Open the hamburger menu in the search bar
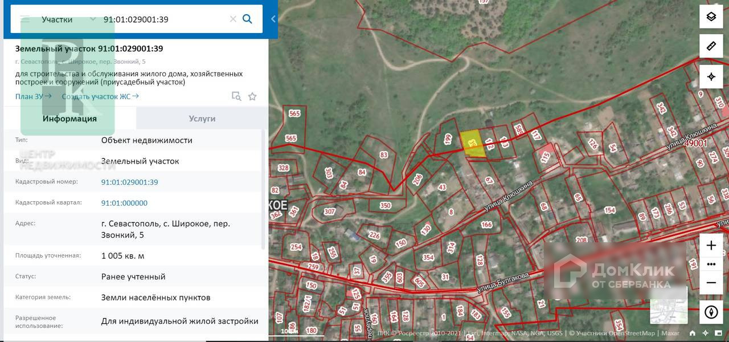The width and height of the screenshot is (729, 342). (x=24, y=19)
